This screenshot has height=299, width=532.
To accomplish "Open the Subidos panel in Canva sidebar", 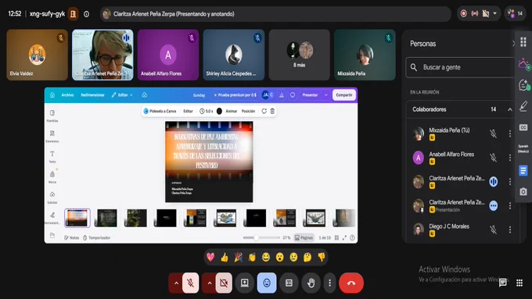I will pyautogui.click(x=52, y=198).
